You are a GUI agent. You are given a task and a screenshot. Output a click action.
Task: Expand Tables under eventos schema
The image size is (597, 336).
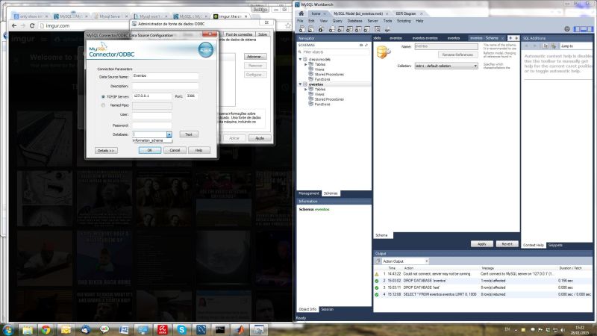click(305, 89)
